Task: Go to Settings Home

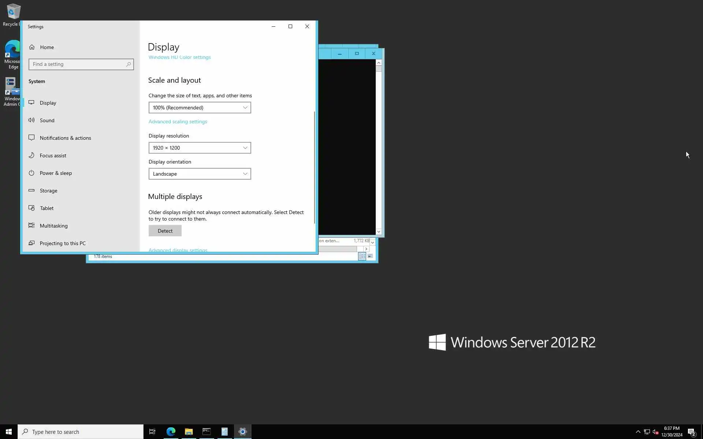Action: [x=47, y=47]
